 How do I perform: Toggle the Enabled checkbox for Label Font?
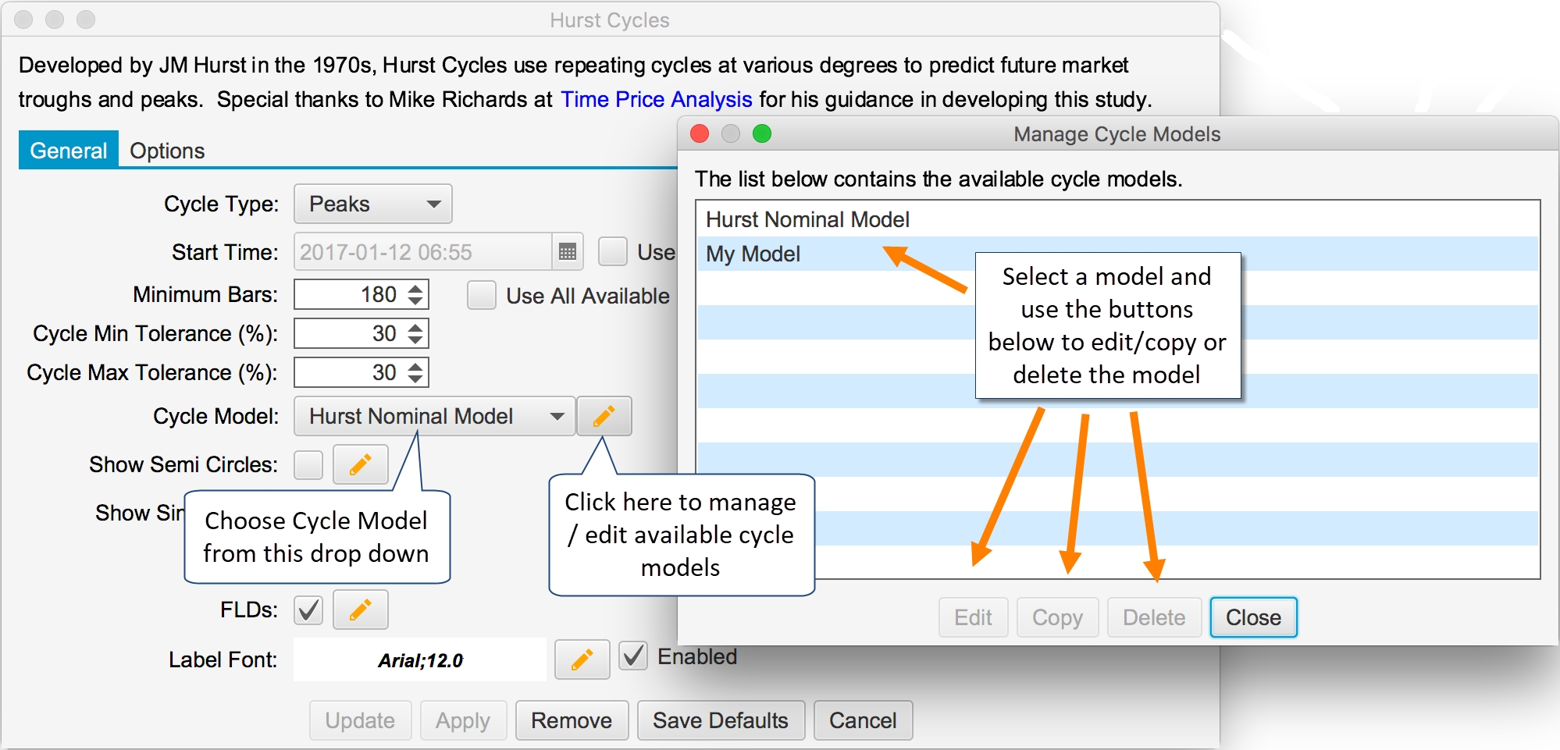(633, 656)
